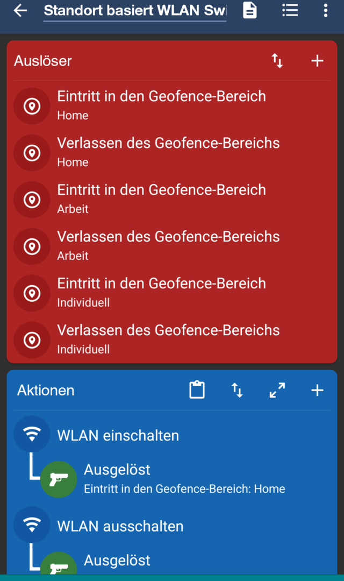Tap the back arrow
The image size is (344, 581).
pos(20,10)
